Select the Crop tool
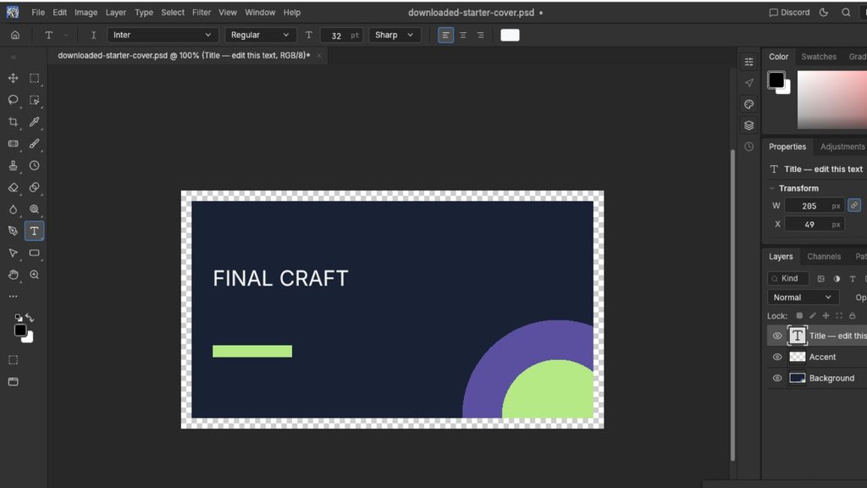The width and height of the screenshot is (867, 488). click(14, 122)
